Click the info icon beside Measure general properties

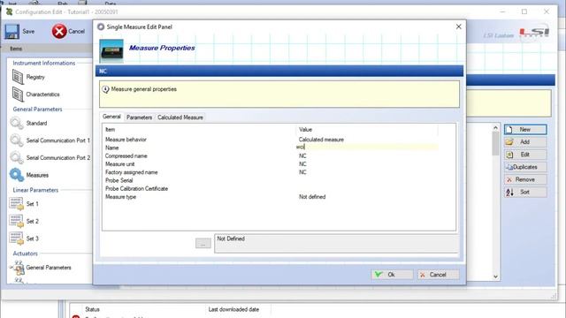click(x=105, y=89)
